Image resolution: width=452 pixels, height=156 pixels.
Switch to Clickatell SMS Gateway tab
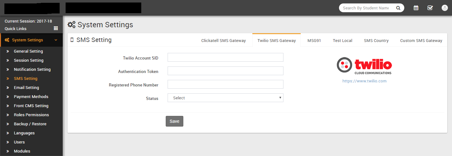click(x=223, y=40)
